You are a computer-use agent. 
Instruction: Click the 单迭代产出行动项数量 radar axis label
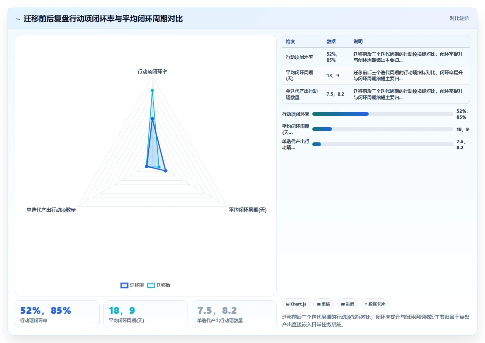51,210
